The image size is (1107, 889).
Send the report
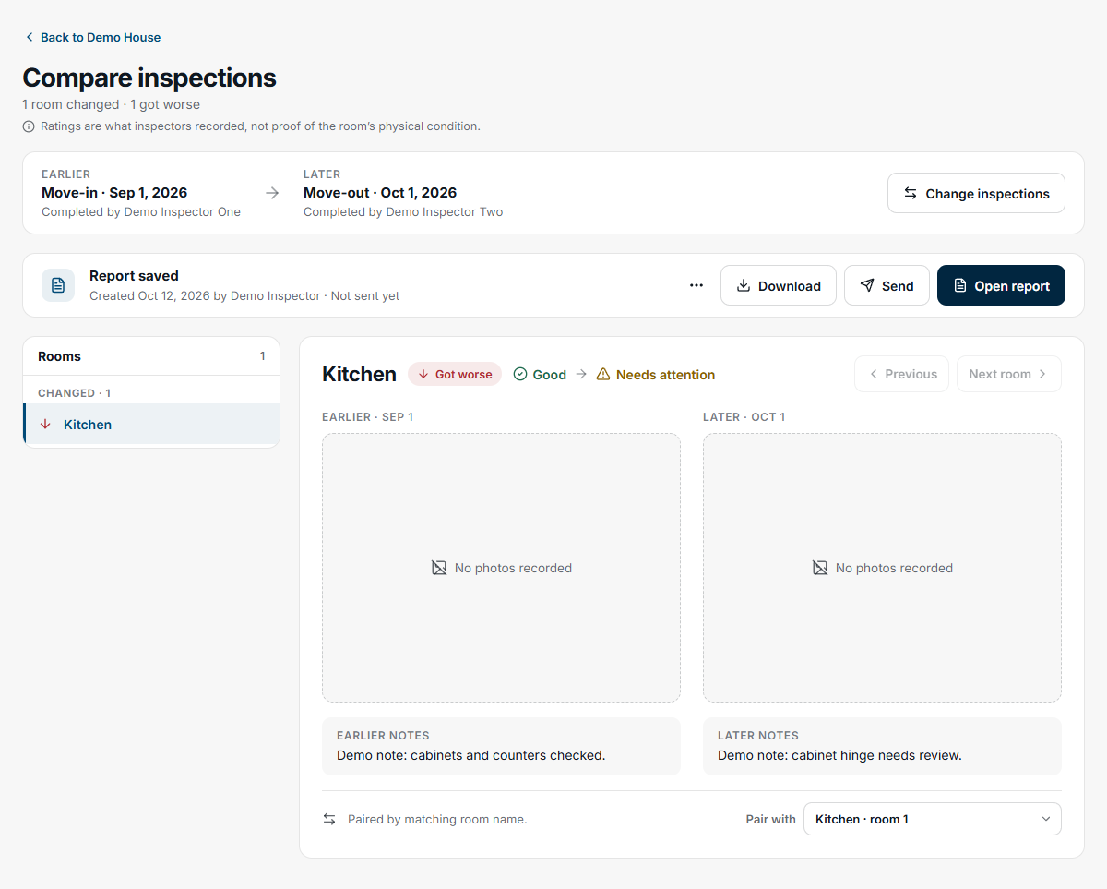[887, 285]
